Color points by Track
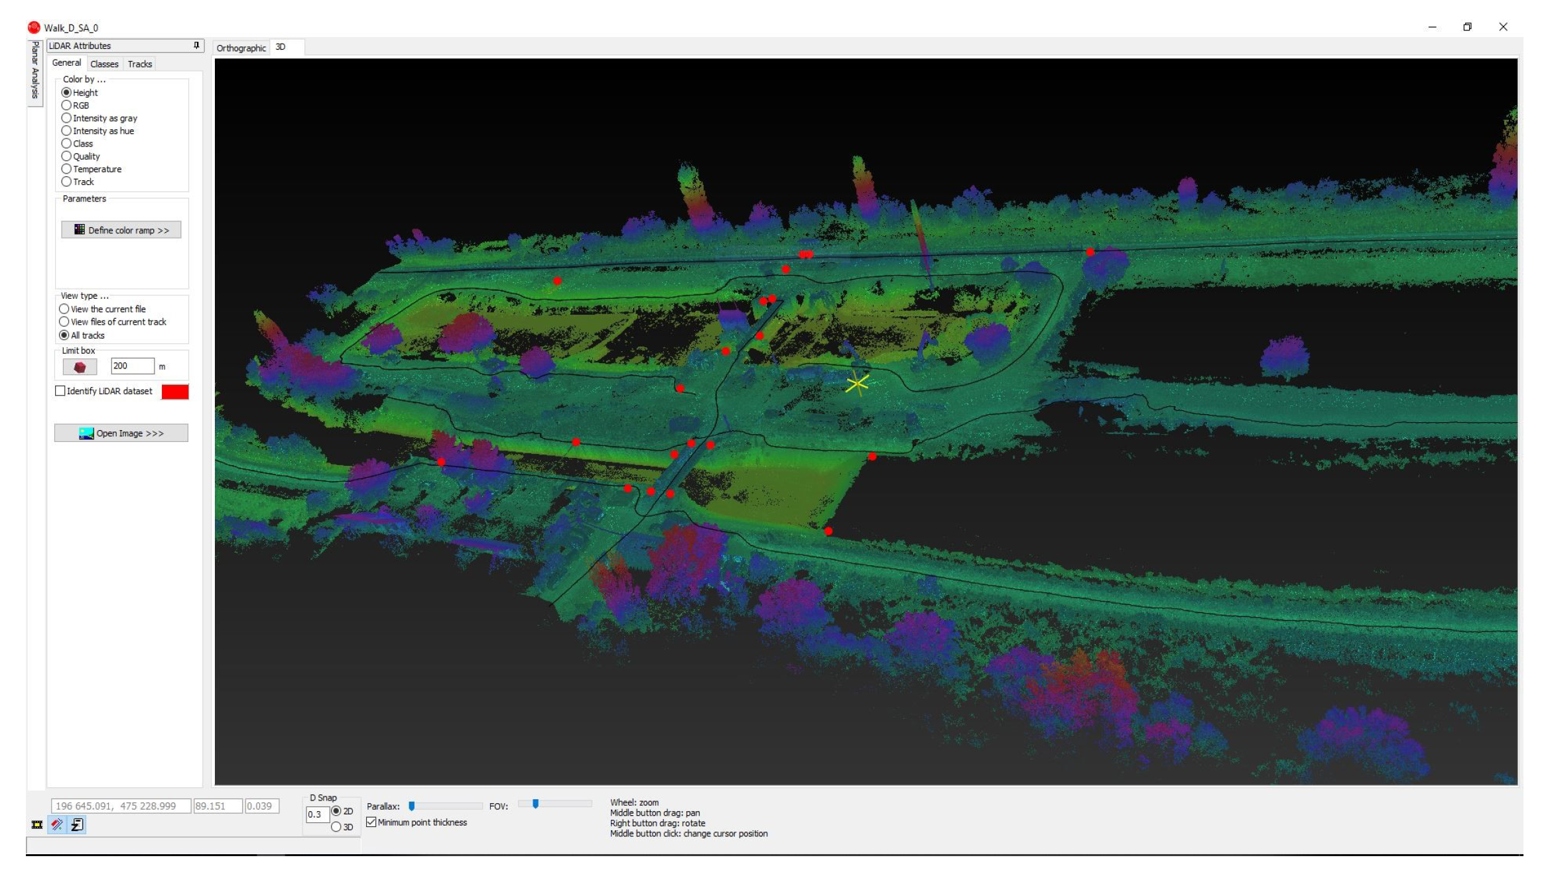Viewport: 1550px width, 880px height. pyautogui.click(x=66, y=182)
